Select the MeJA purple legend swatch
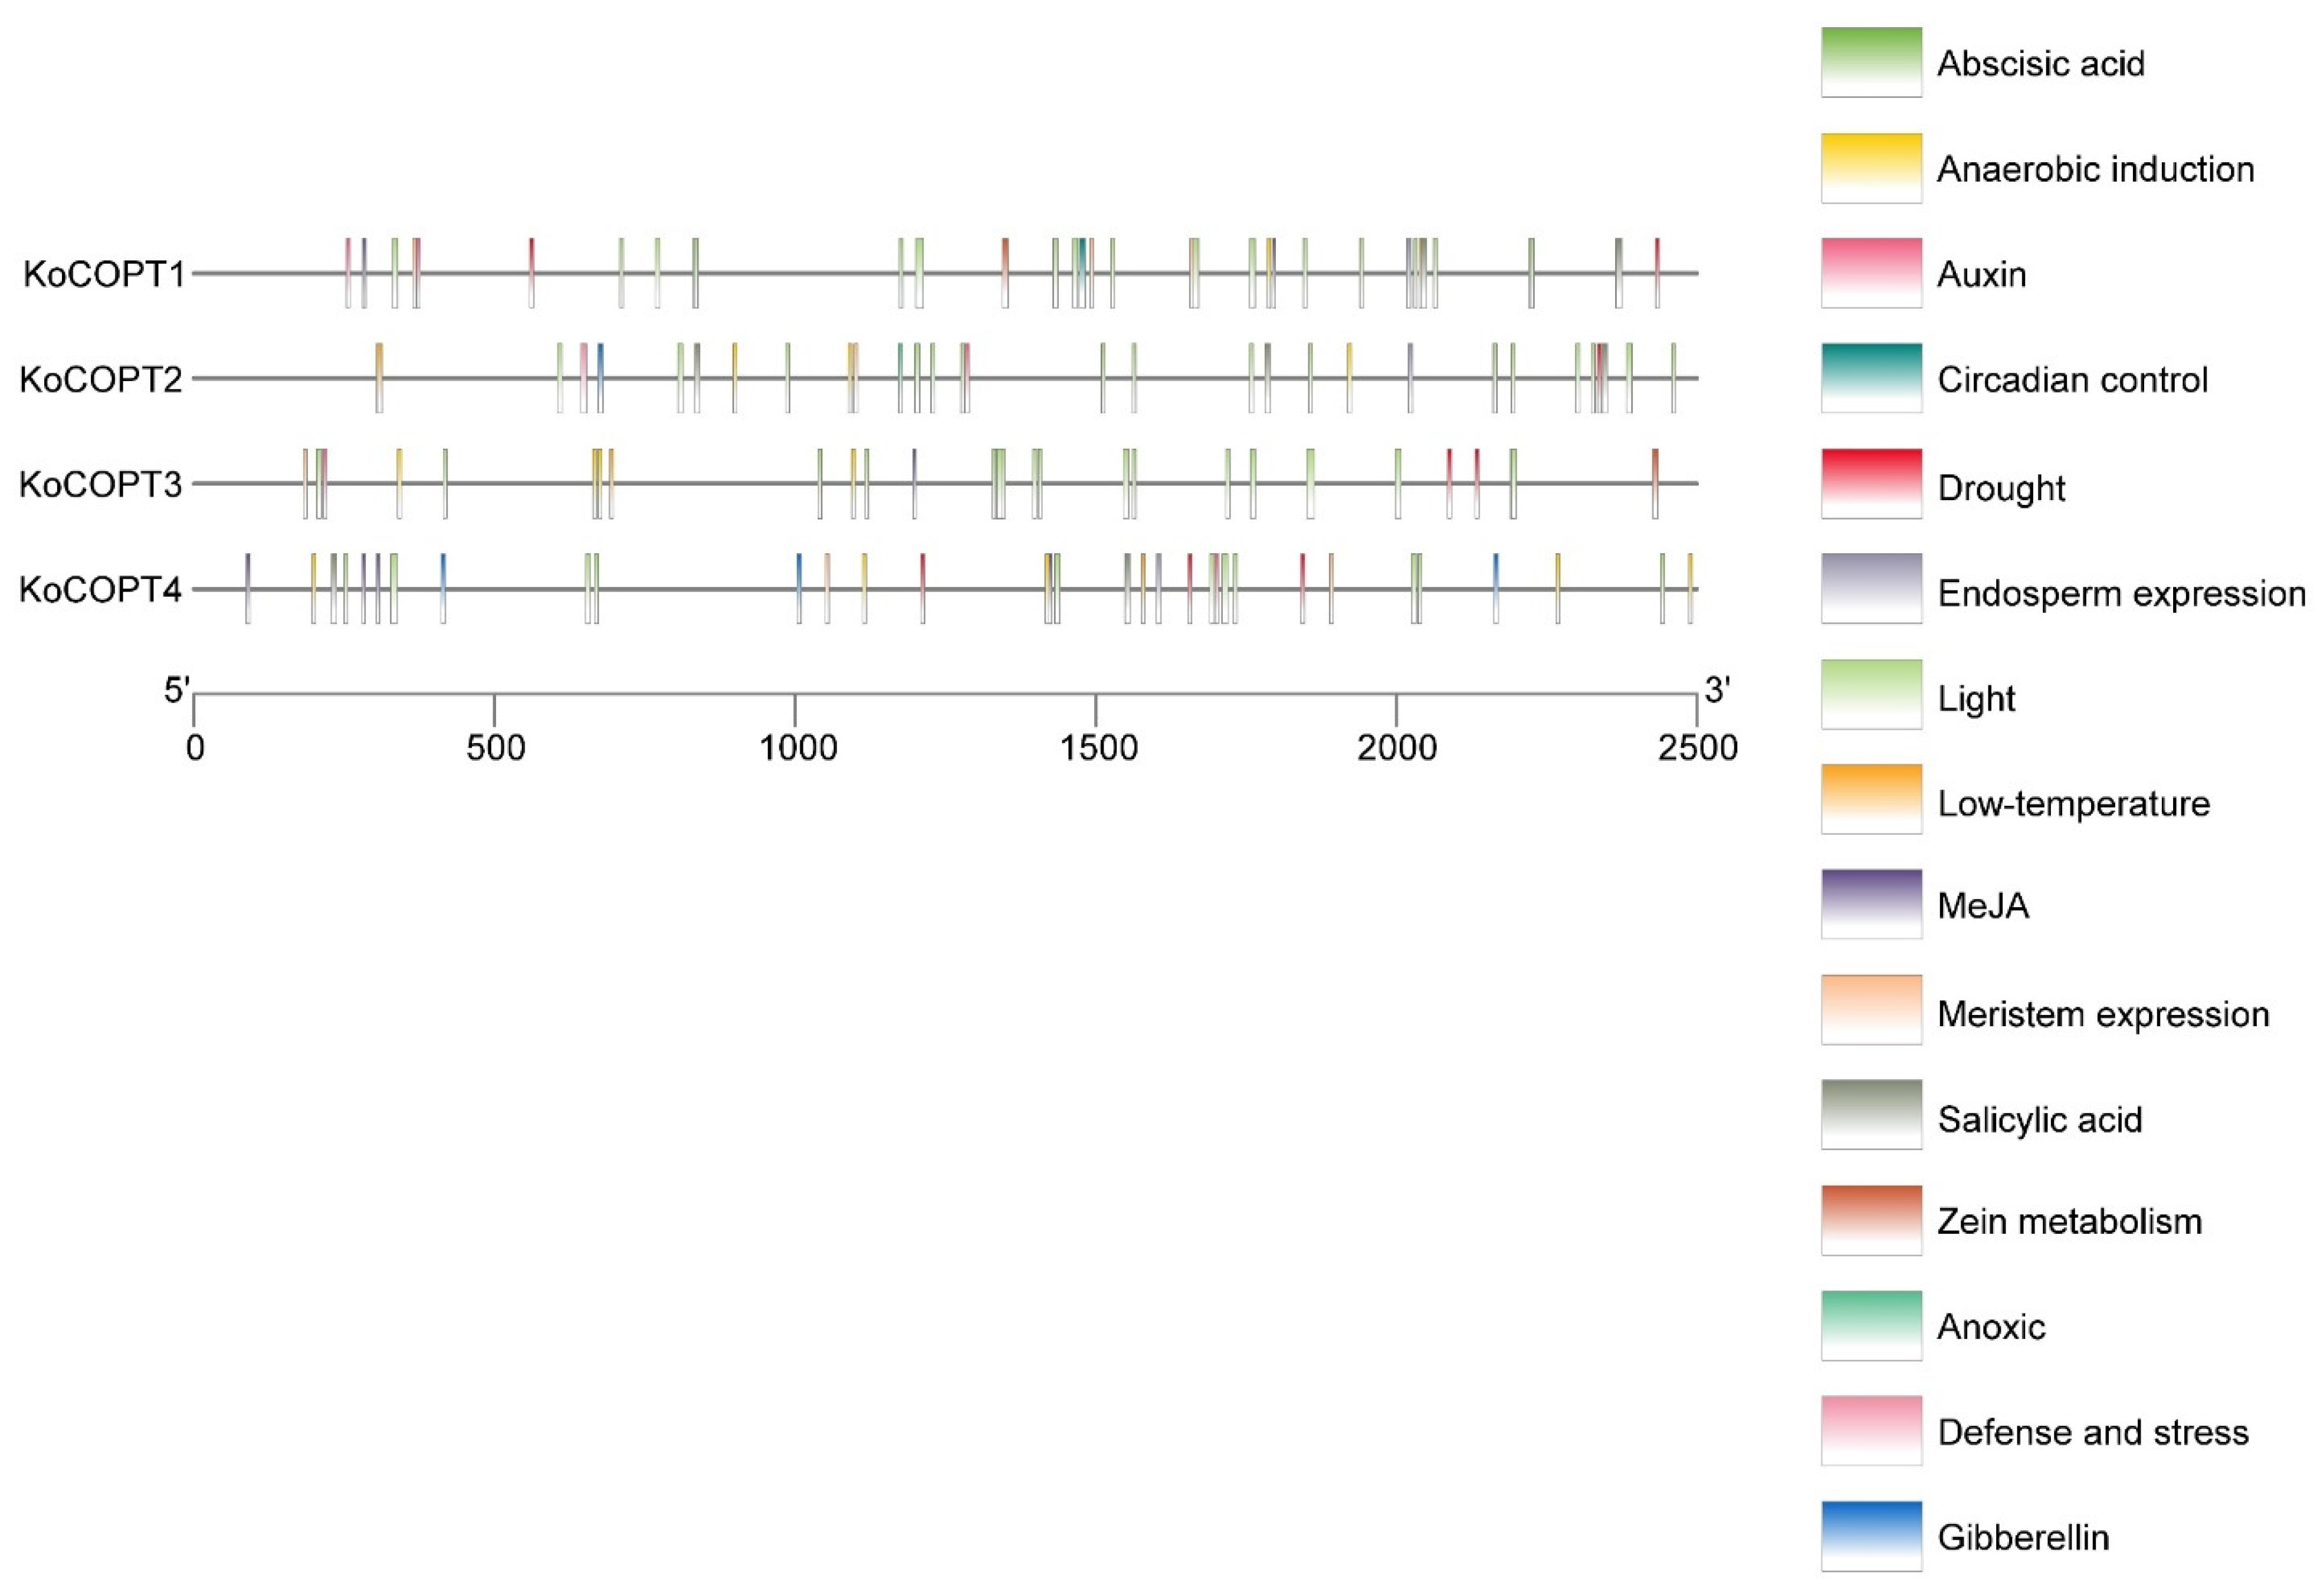2317x1596 pixels. (1870, 904)
